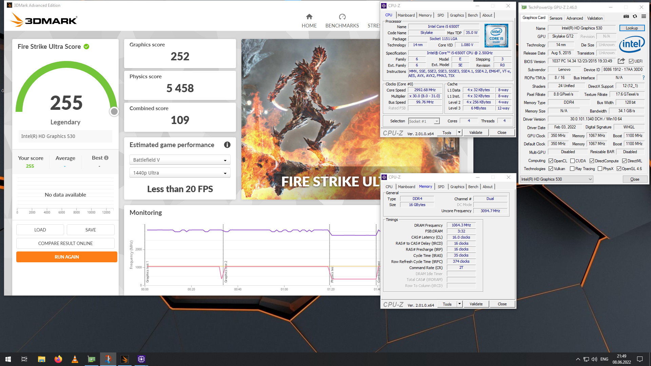Open Graphics tab in Memory CPU-Z window

click(x=457, y=187)
